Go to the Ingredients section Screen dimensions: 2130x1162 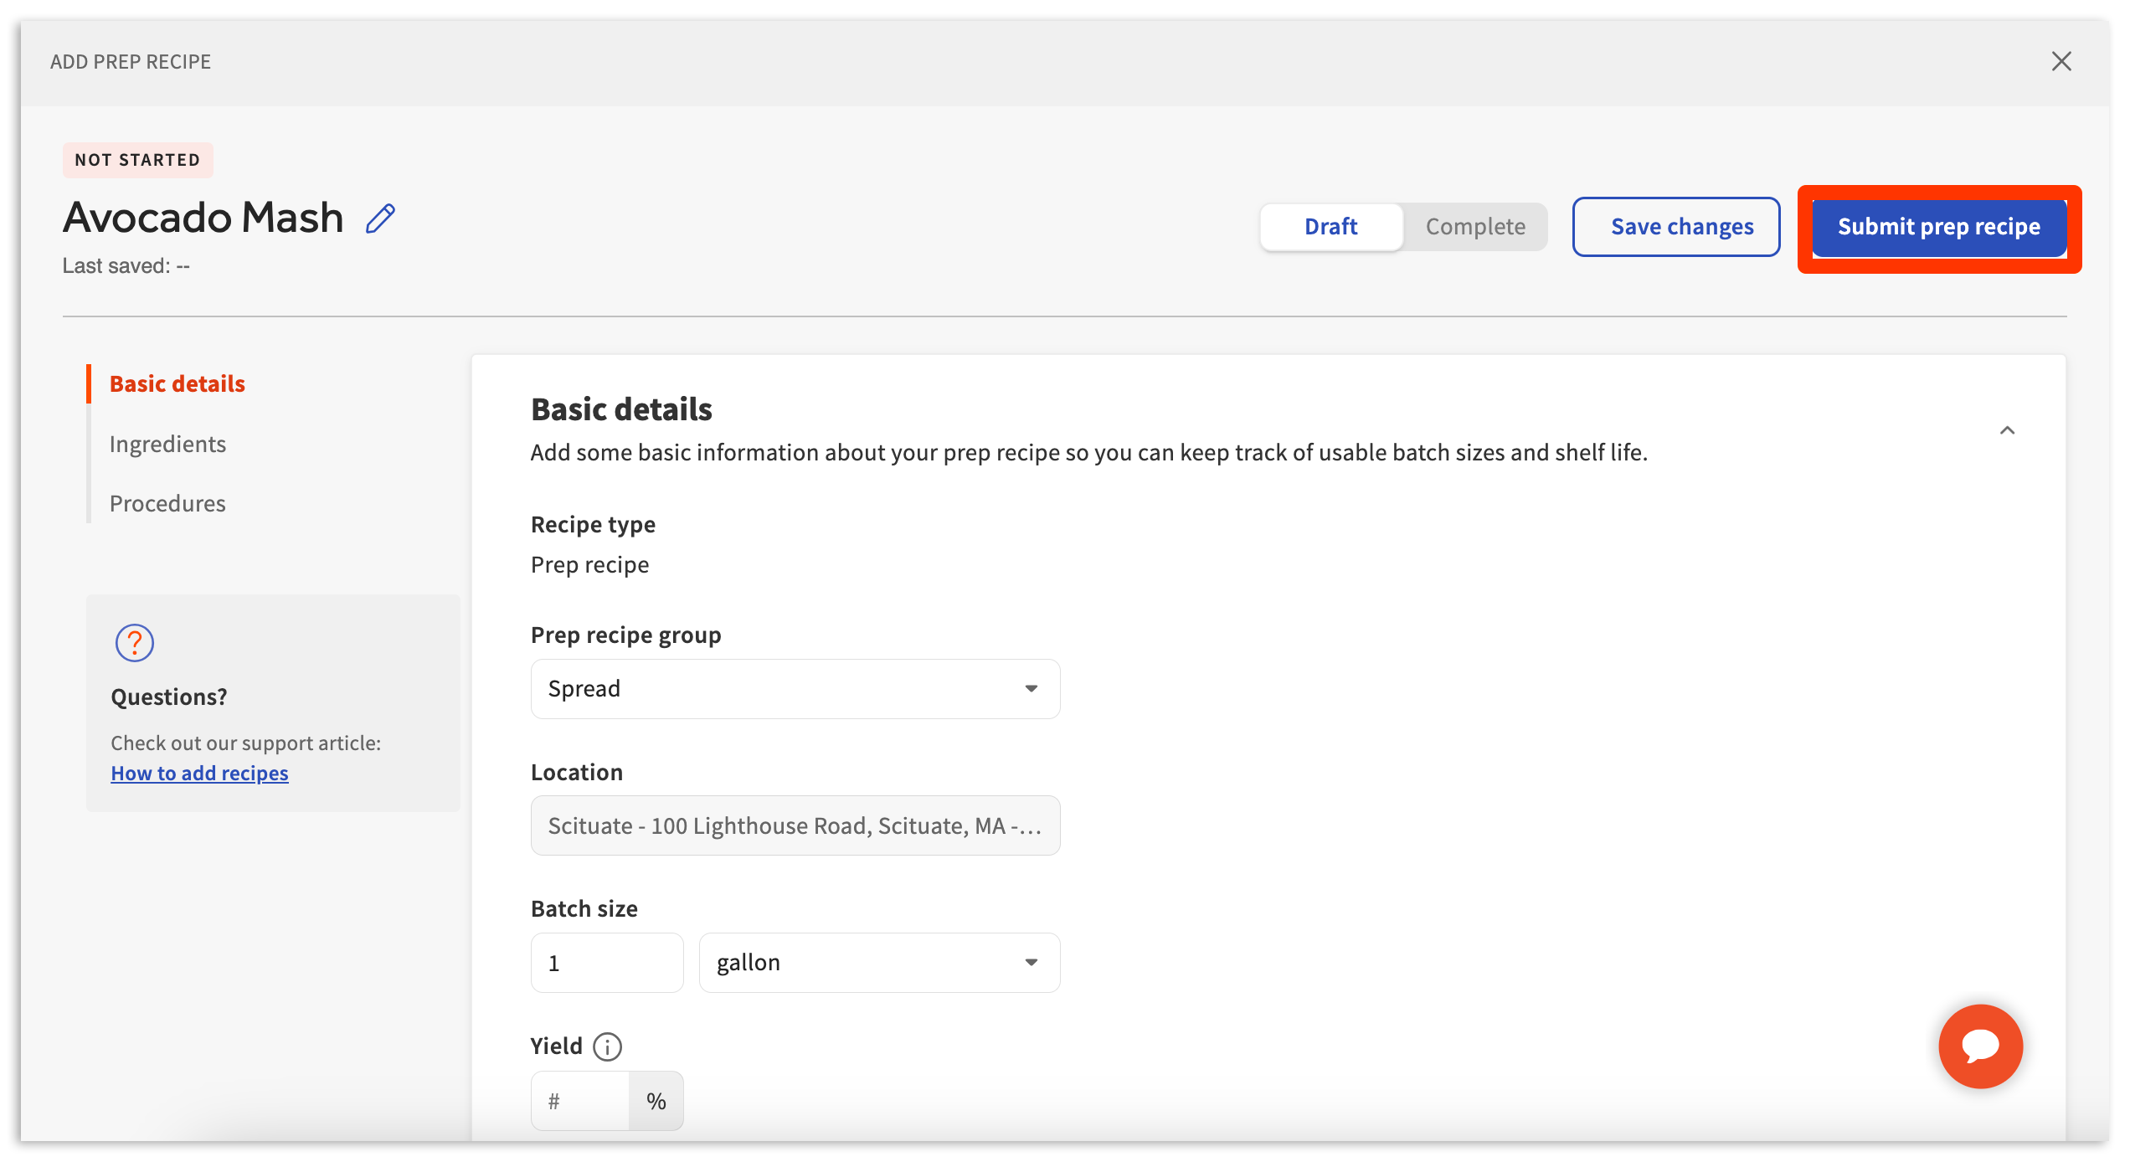167,444
